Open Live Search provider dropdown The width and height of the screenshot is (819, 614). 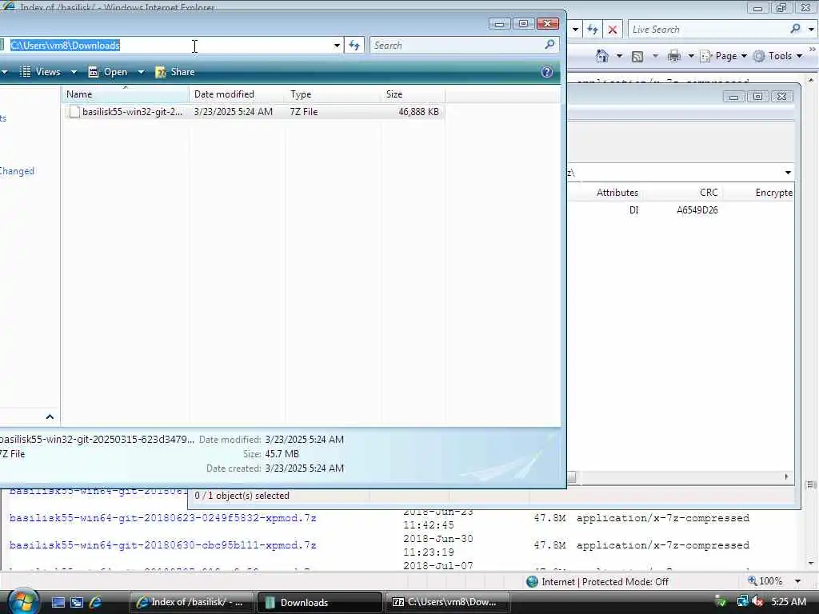pyautogui.click(x=811, y=30)
